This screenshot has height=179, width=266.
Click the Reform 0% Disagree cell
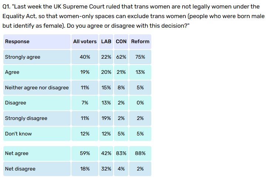click(x=140, y=103)
